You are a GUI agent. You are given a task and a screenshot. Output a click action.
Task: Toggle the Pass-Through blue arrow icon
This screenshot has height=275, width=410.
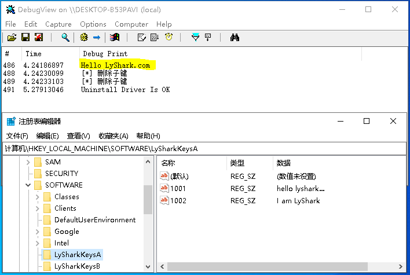point(97,38)
